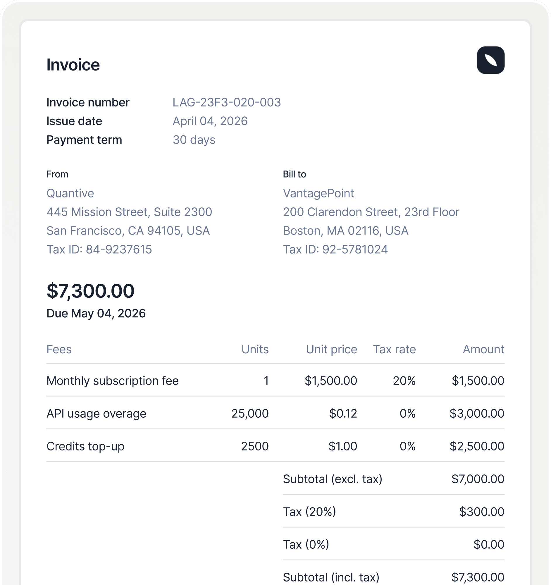Viewport: 551px width, 585px height.
Task: Select the Credits top-up line item
Action: [85, 446]
